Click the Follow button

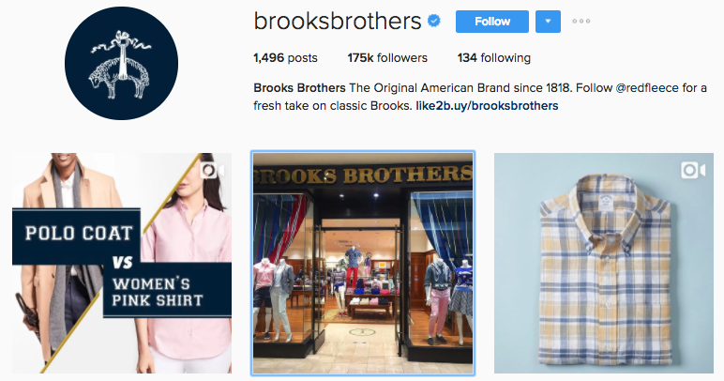pyautogui.click(x=492, y=22)
